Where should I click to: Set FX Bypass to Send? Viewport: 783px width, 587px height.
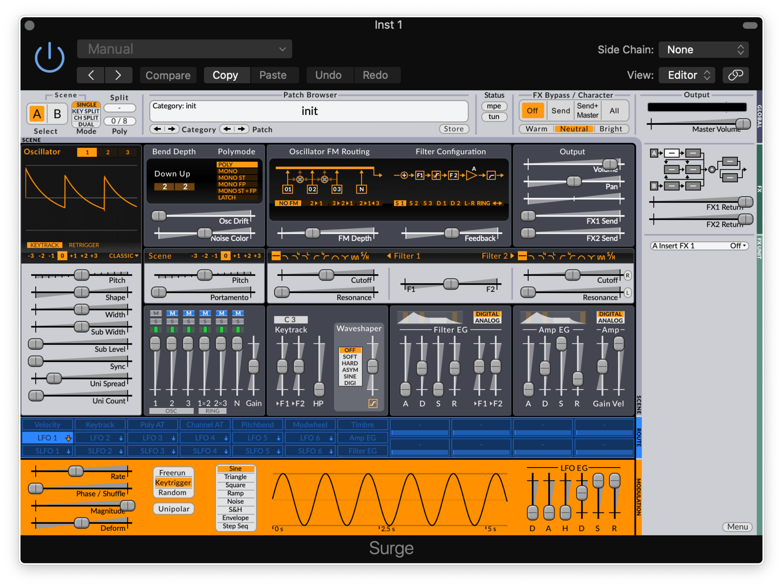560,111
